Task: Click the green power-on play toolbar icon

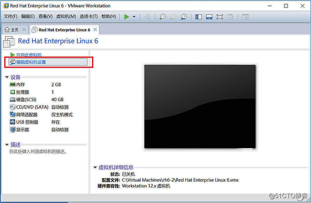Action: (x=127, y=17)
